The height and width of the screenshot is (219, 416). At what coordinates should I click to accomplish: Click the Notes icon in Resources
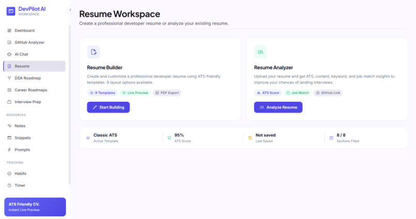9,126
